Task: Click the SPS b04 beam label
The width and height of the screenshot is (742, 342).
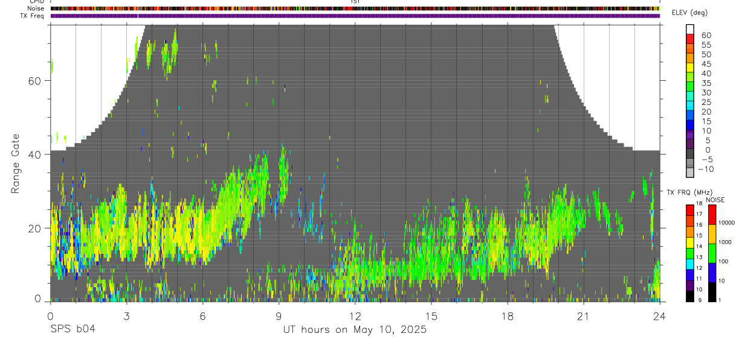Action: [x=73, y=329]
